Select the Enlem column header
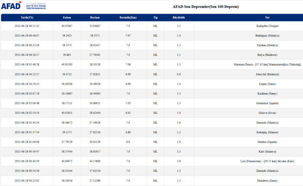303x186 pixels. point(67,18)
